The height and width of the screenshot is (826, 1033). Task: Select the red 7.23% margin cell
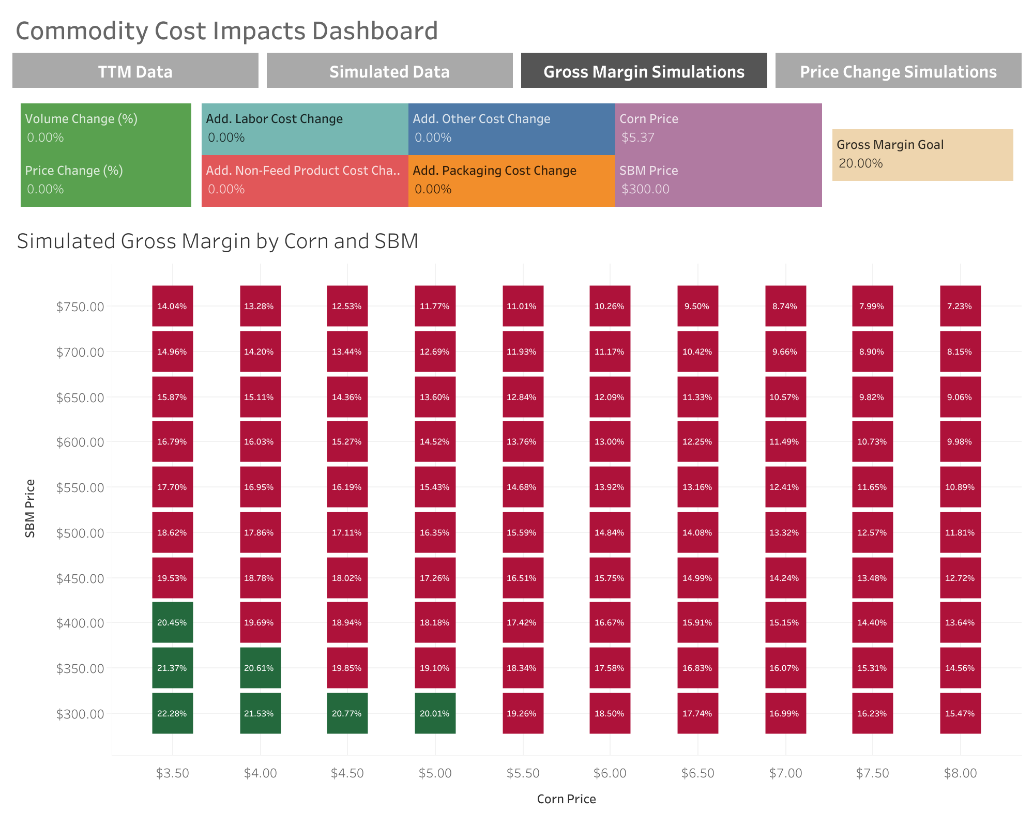pos(961,306)
